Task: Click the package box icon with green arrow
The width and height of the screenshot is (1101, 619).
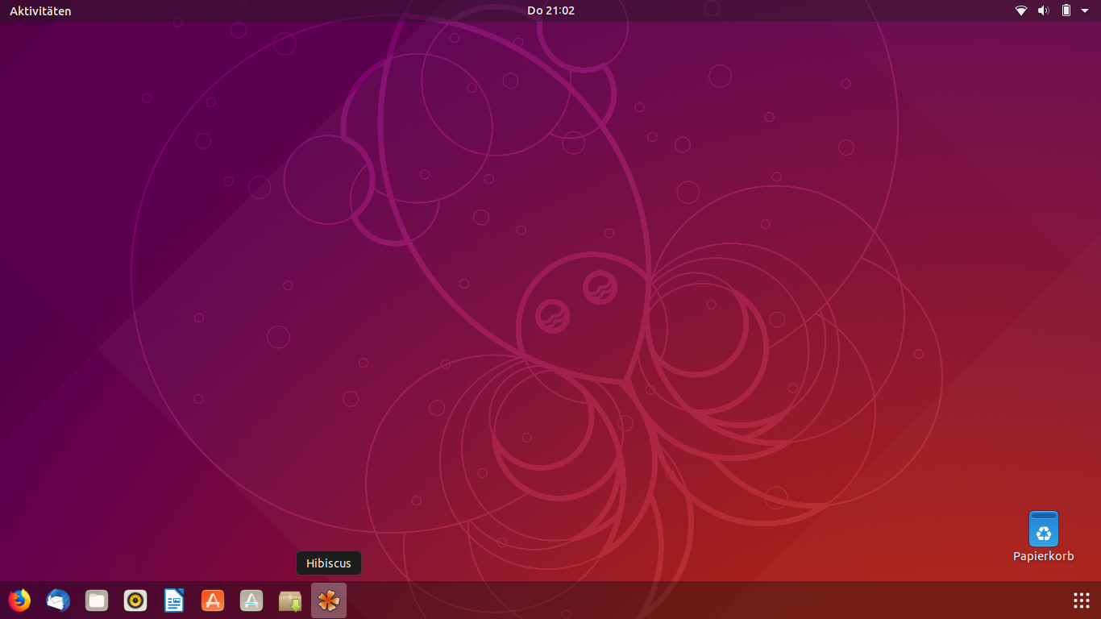Action: click(x=290, y=600)
